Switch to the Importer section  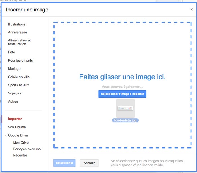pyautogui.click(x=15, y=119)
